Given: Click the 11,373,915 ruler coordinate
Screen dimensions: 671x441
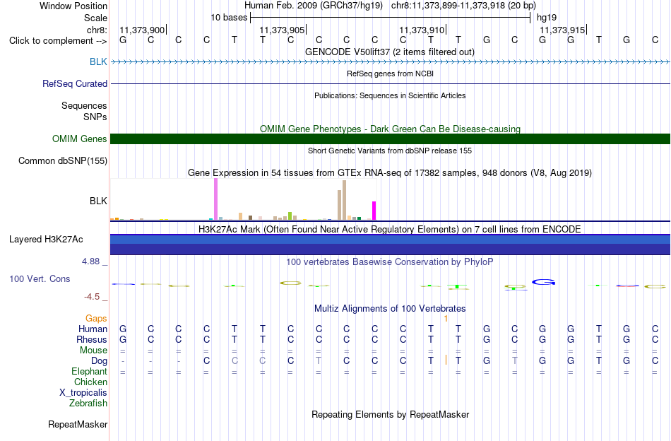Looking at the screenshot, I should pyautogui.click(x=562, y=30).
